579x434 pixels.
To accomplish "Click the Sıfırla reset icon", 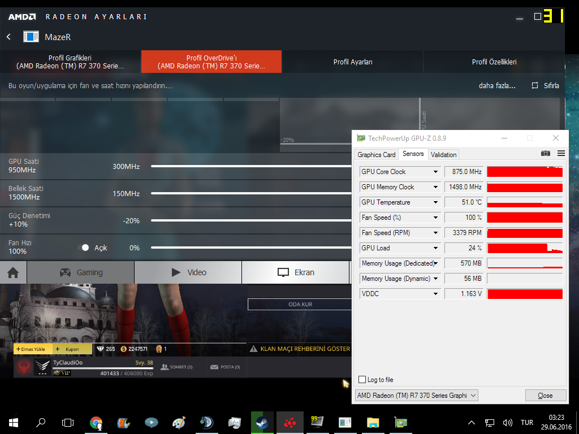I will coord(534,86).
